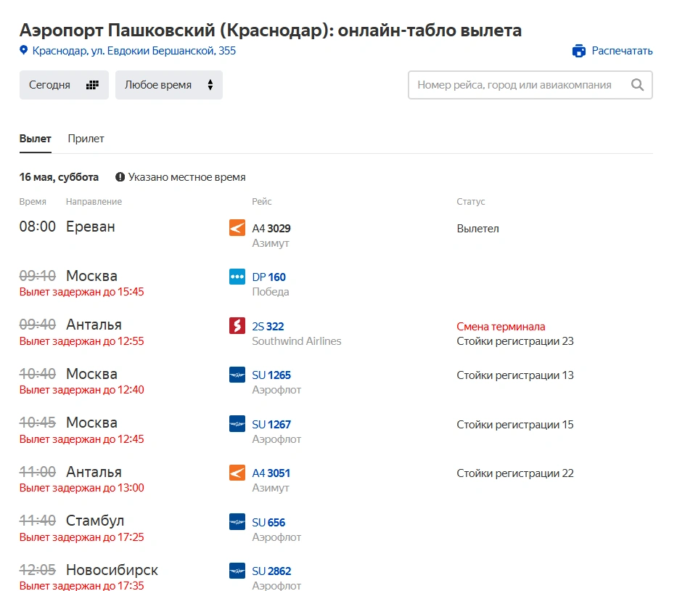Click the calendar grid icon in Сегодня button
The height and width of the screenshot is (591, 677).
coord(92,85)
